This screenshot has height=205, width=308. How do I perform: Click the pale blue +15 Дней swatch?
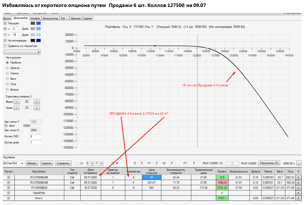pyautogui.click(x=39, y=35)
